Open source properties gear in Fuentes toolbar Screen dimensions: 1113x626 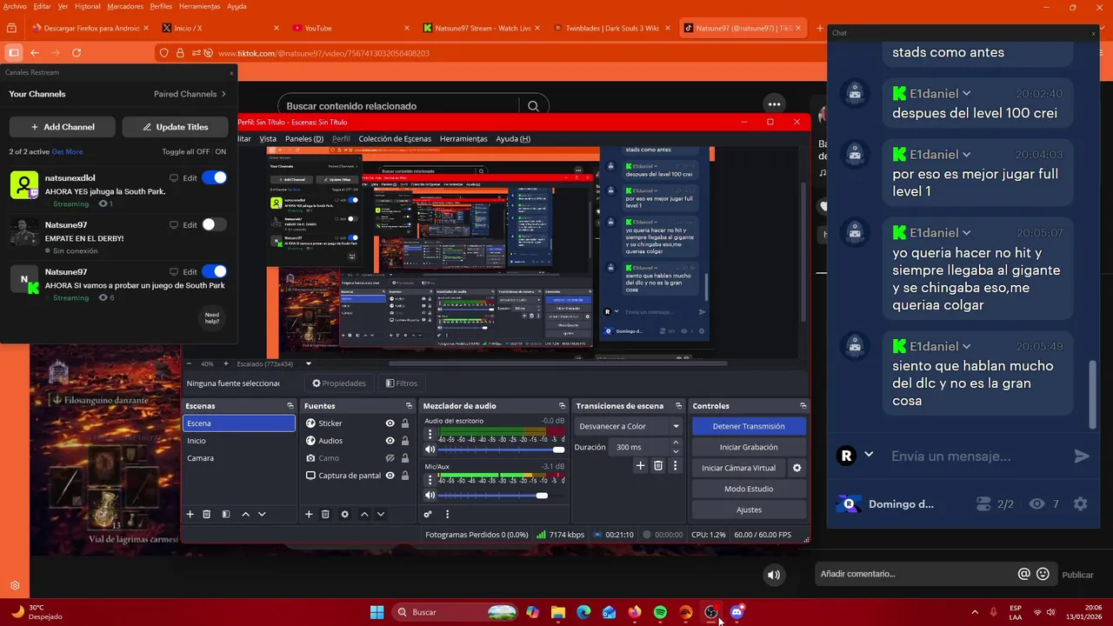tap(344, 514)
